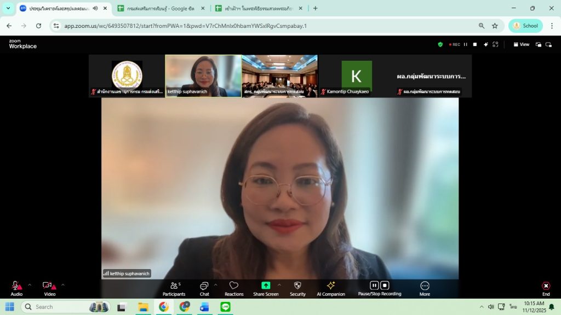Expand Share Screen options arrow
This screenshot has width=561, height=315.
279,284
